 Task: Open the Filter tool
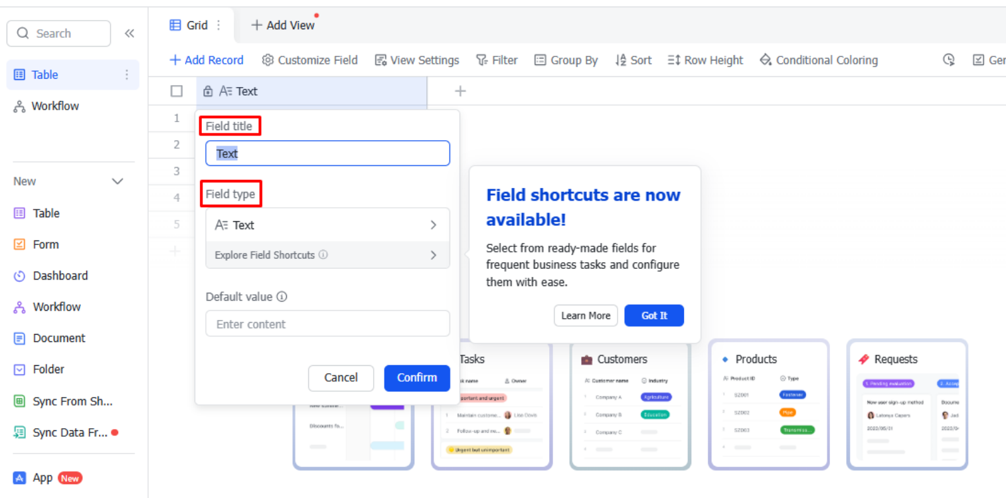pos(497,60)
